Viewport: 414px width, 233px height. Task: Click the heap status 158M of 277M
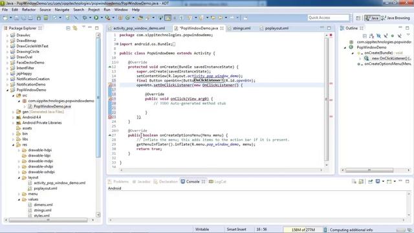tap(303, 230)
